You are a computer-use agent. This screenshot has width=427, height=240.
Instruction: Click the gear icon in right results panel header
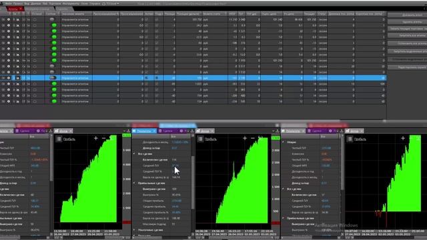[330, 131]
